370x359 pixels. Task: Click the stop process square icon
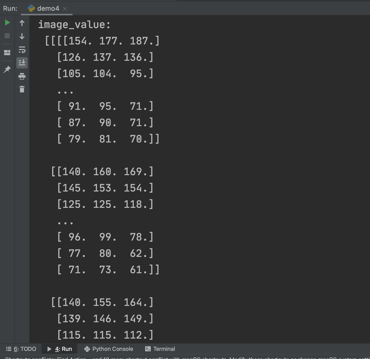[x=7, y=36]
